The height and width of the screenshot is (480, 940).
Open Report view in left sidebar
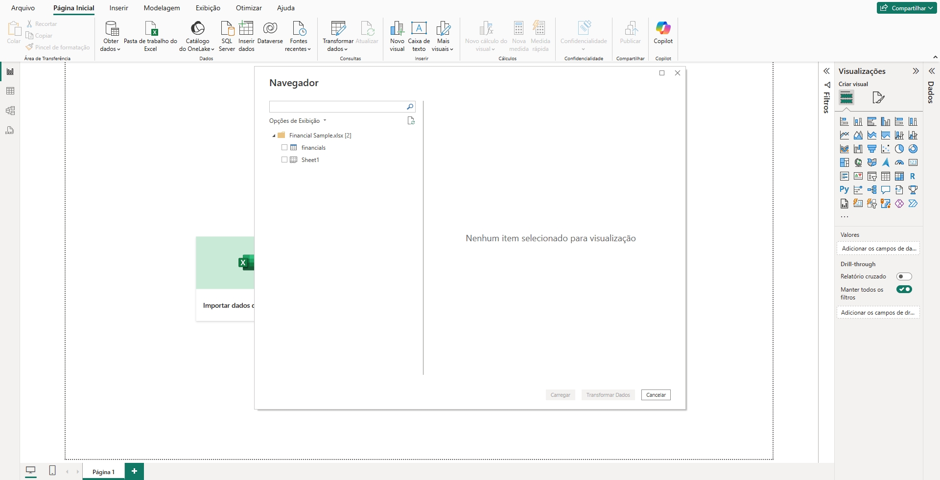pos(10,71)
